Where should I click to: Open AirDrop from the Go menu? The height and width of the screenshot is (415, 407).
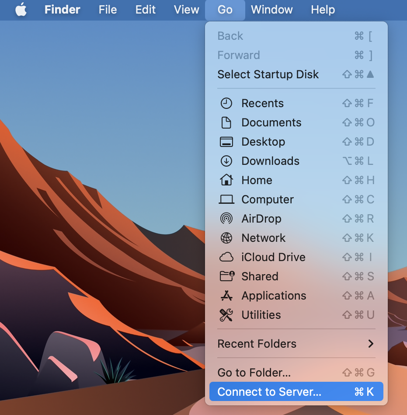(296, 219)
